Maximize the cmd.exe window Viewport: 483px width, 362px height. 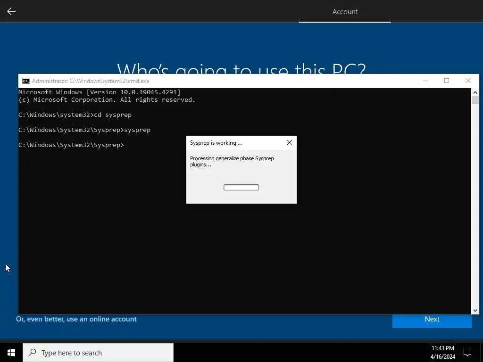tap(447, 81)
